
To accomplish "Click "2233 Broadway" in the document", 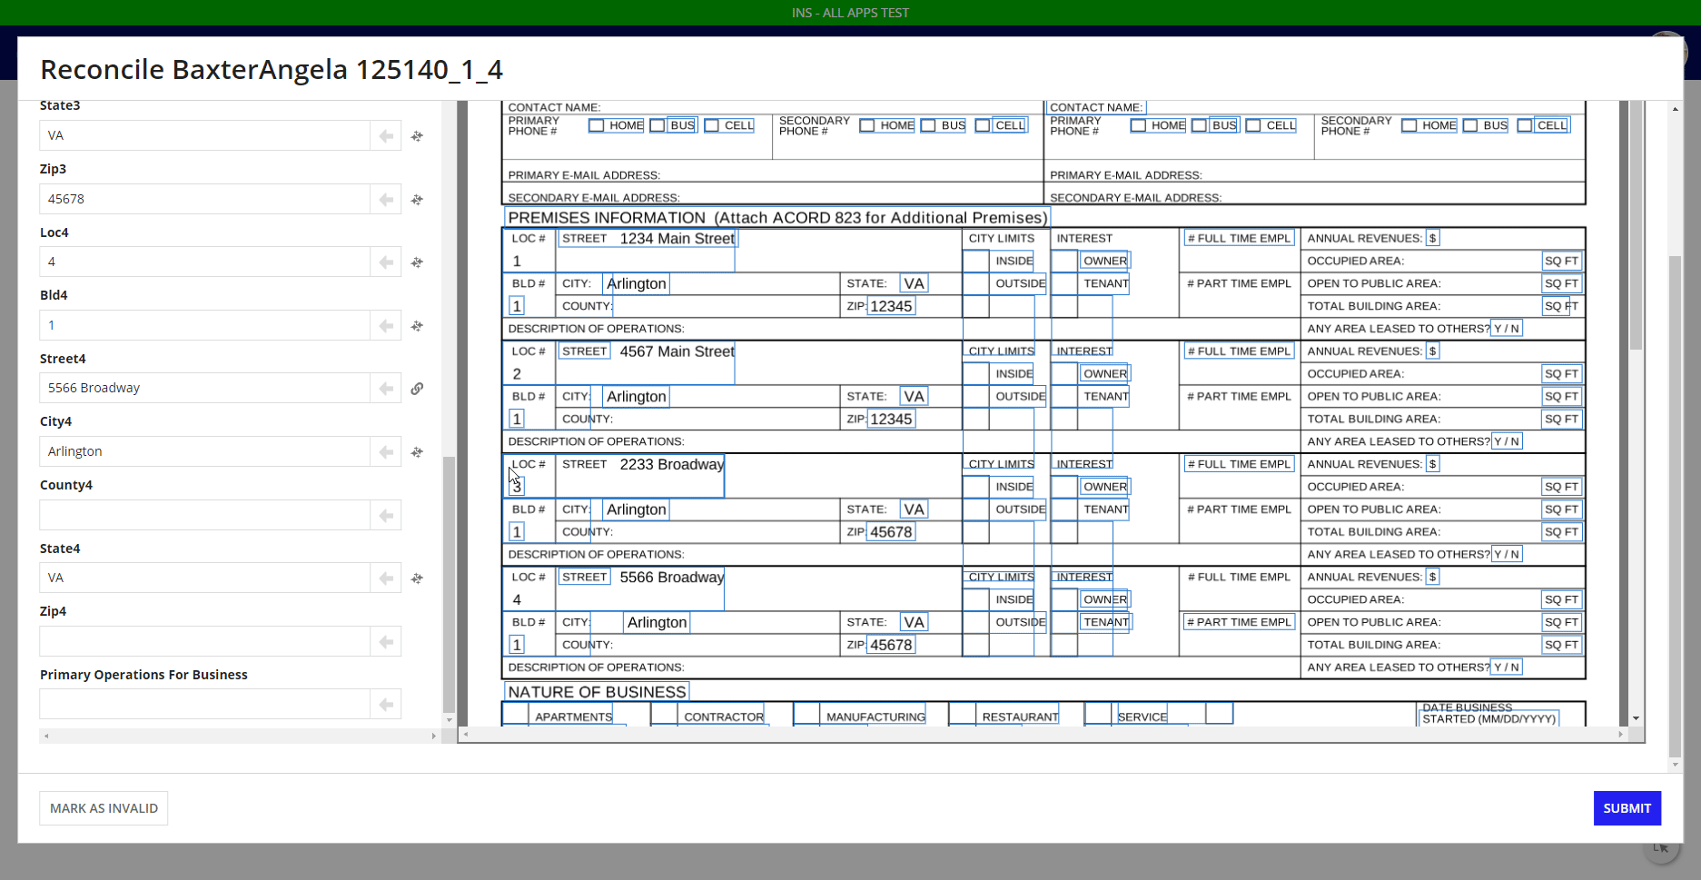I will click(671, 464).
